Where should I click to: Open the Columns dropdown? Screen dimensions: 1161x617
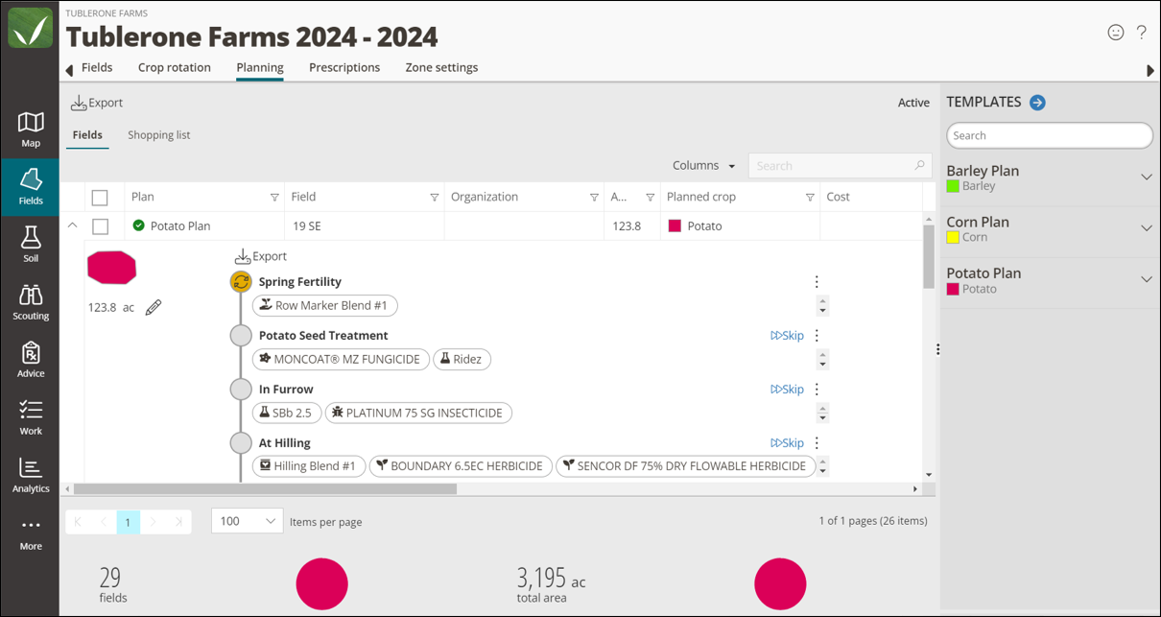703,165
